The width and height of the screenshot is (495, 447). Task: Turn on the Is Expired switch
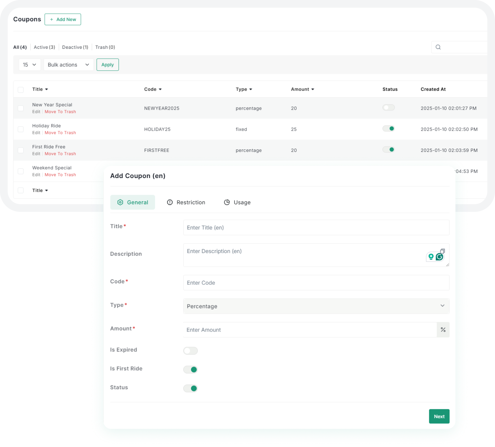[190, 351]
